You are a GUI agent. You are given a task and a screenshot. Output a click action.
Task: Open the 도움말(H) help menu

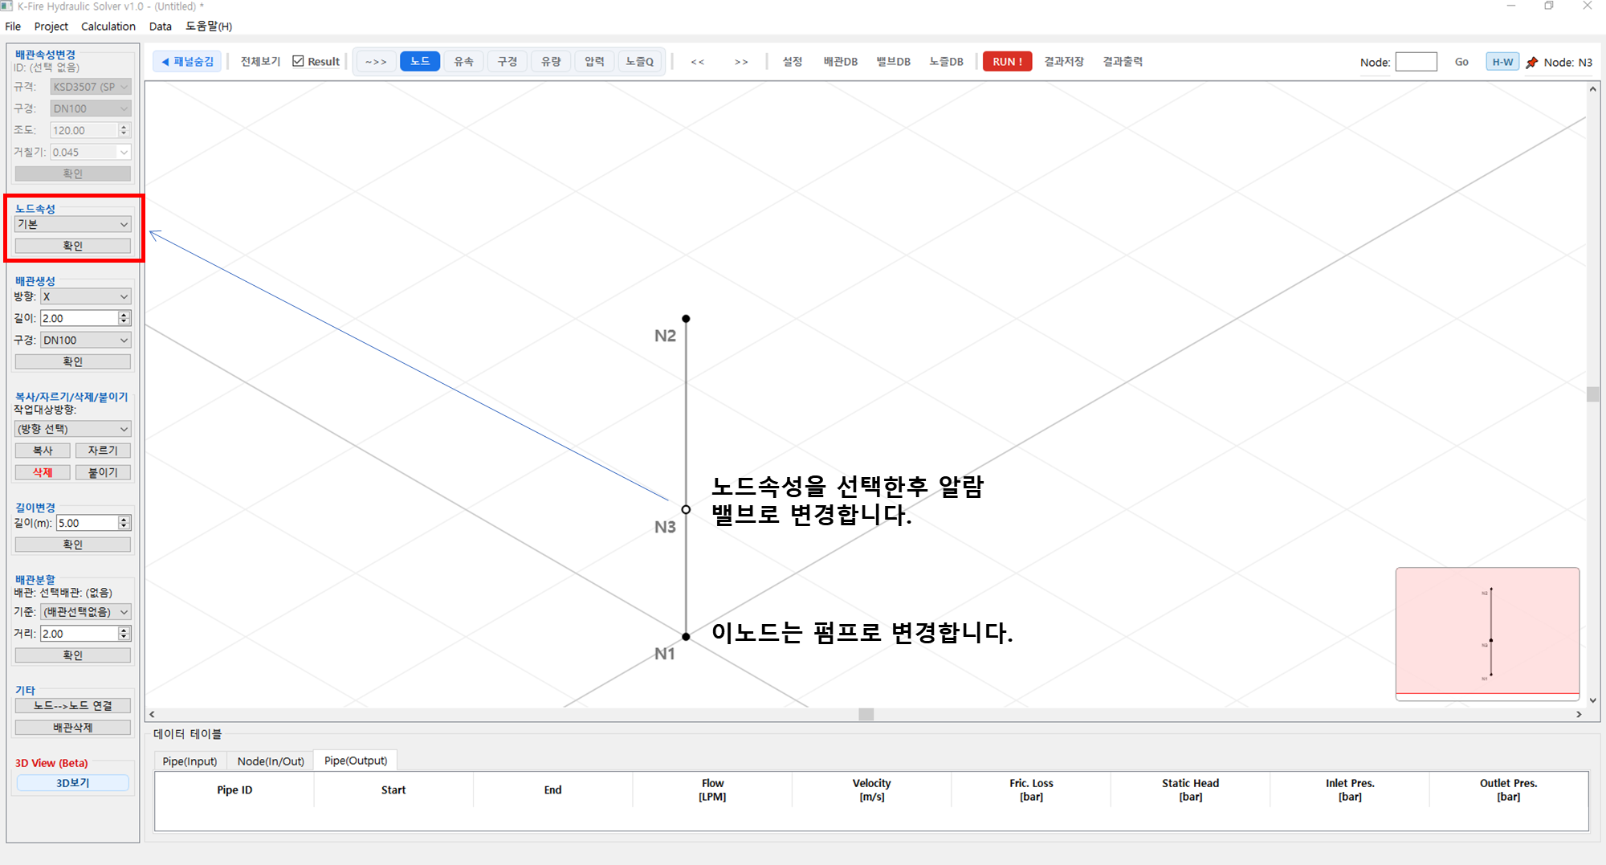[x=209, y=26]
